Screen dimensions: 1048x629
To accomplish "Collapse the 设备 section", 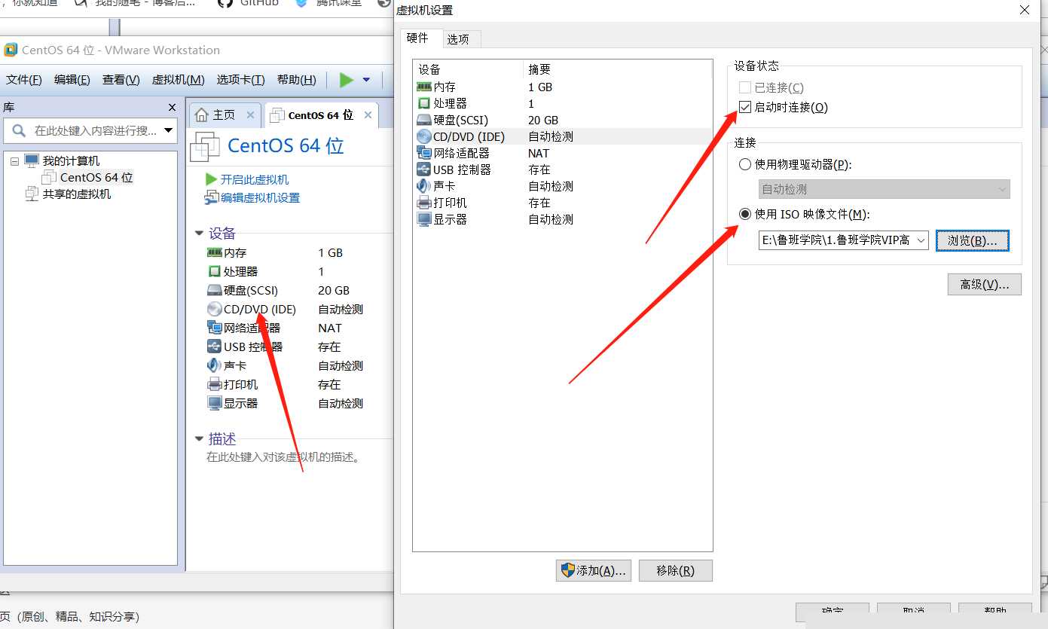I will [199, 234].
